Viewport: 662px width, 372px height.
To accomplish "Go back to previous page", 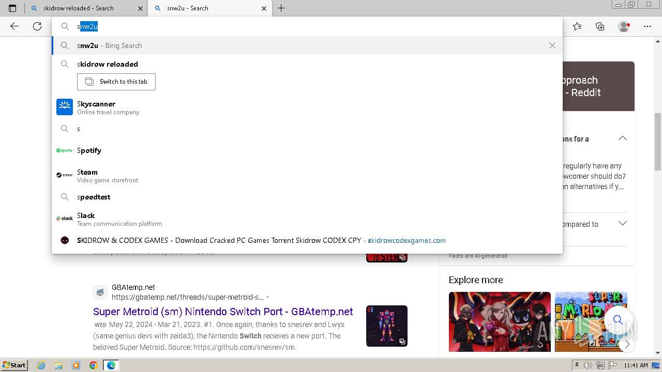I will point(14,26).
